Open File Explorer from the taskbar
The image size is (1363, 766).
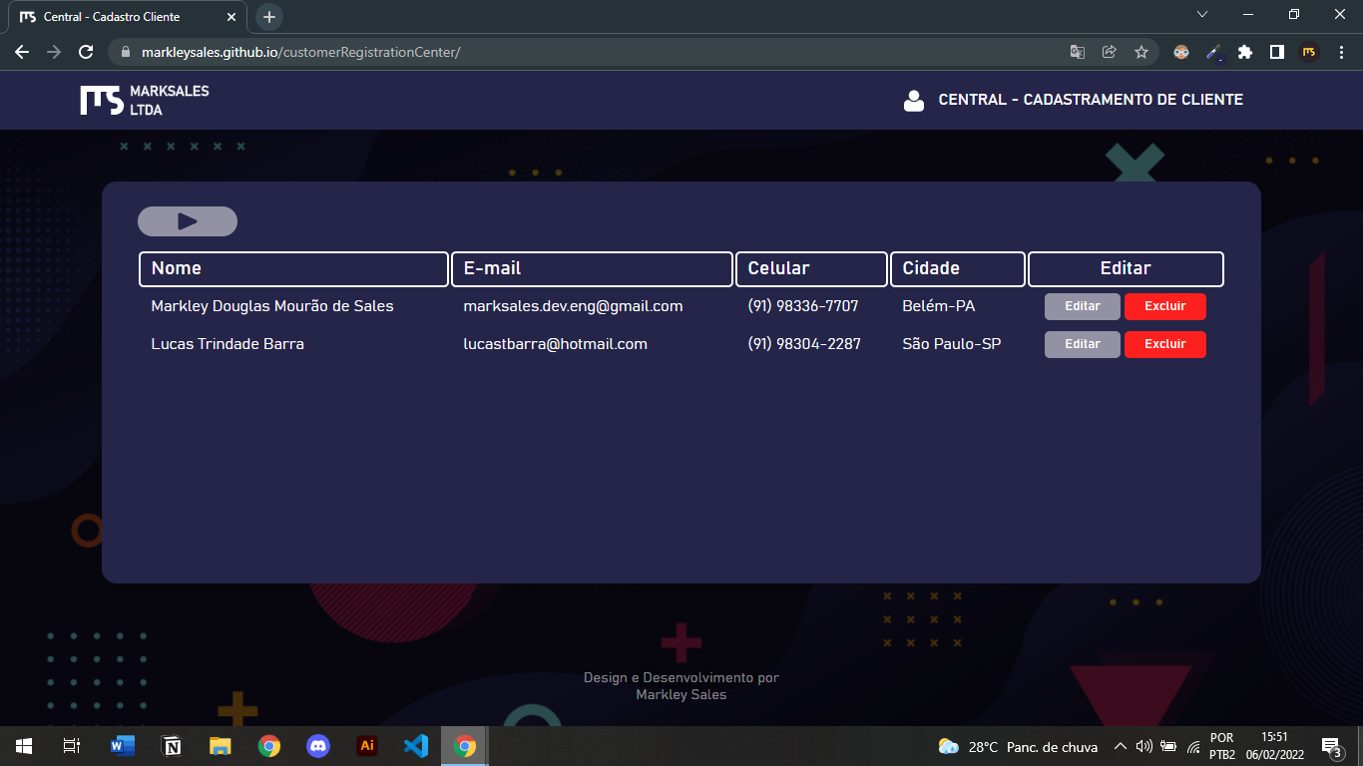point(221,746)
